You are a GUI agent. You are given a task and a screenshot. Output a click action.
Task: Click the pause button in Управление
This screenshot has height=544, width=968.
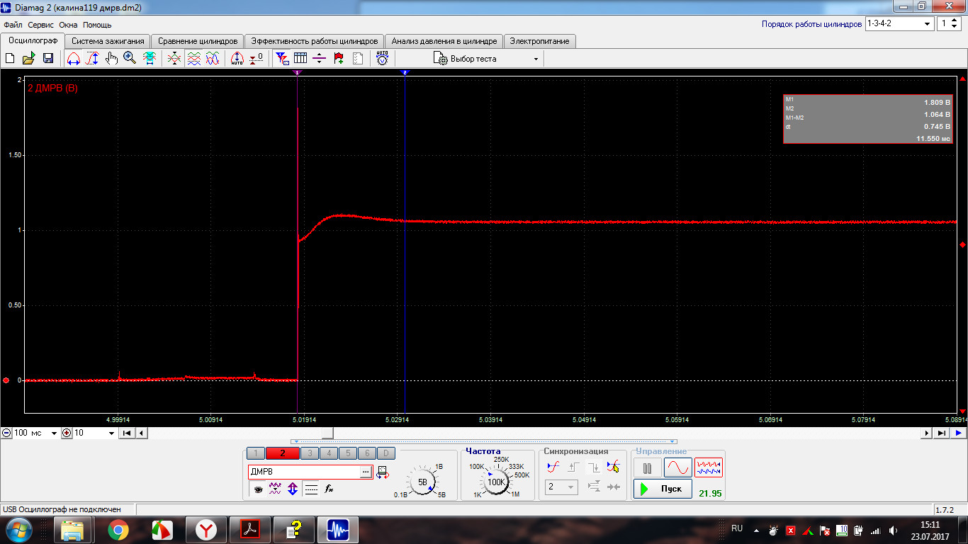point(647,467)
